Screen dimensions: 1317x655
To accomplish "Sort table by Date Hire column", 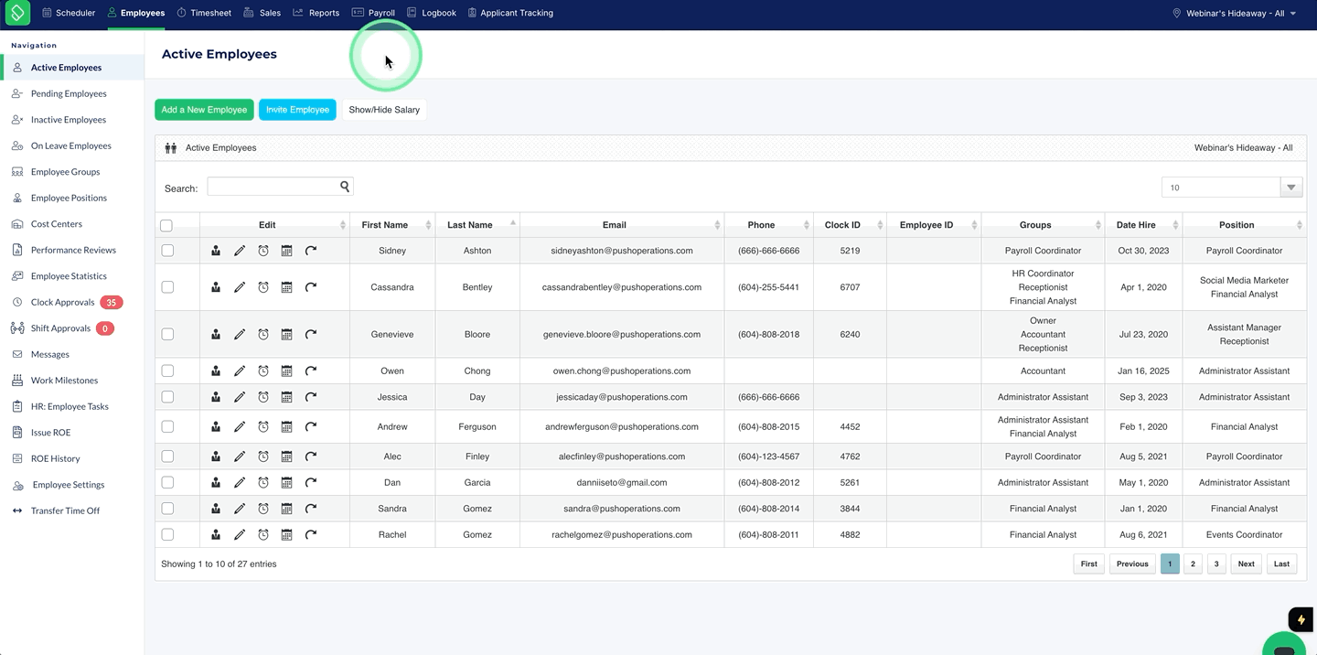I will point(1143,225).
